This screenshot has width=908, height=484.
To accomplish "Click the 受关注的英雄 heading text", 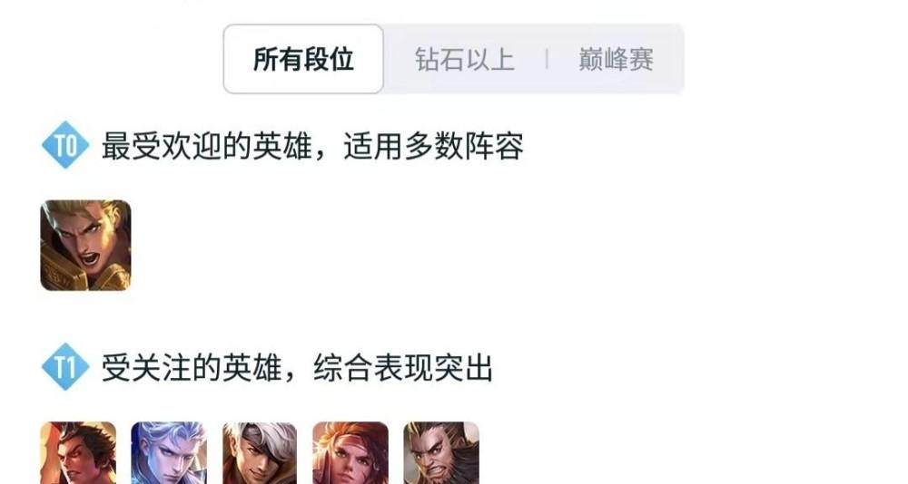I will point(192,367).
